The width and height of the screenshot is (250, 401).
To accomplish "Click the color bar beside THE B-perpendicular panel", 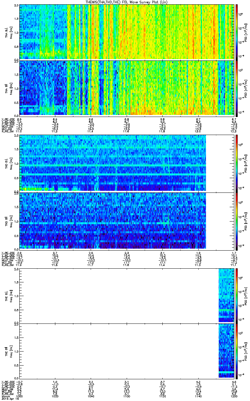I will click(236, 296).
